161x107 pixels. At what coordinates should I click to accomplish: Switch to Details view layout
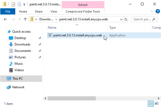(151, 104)
